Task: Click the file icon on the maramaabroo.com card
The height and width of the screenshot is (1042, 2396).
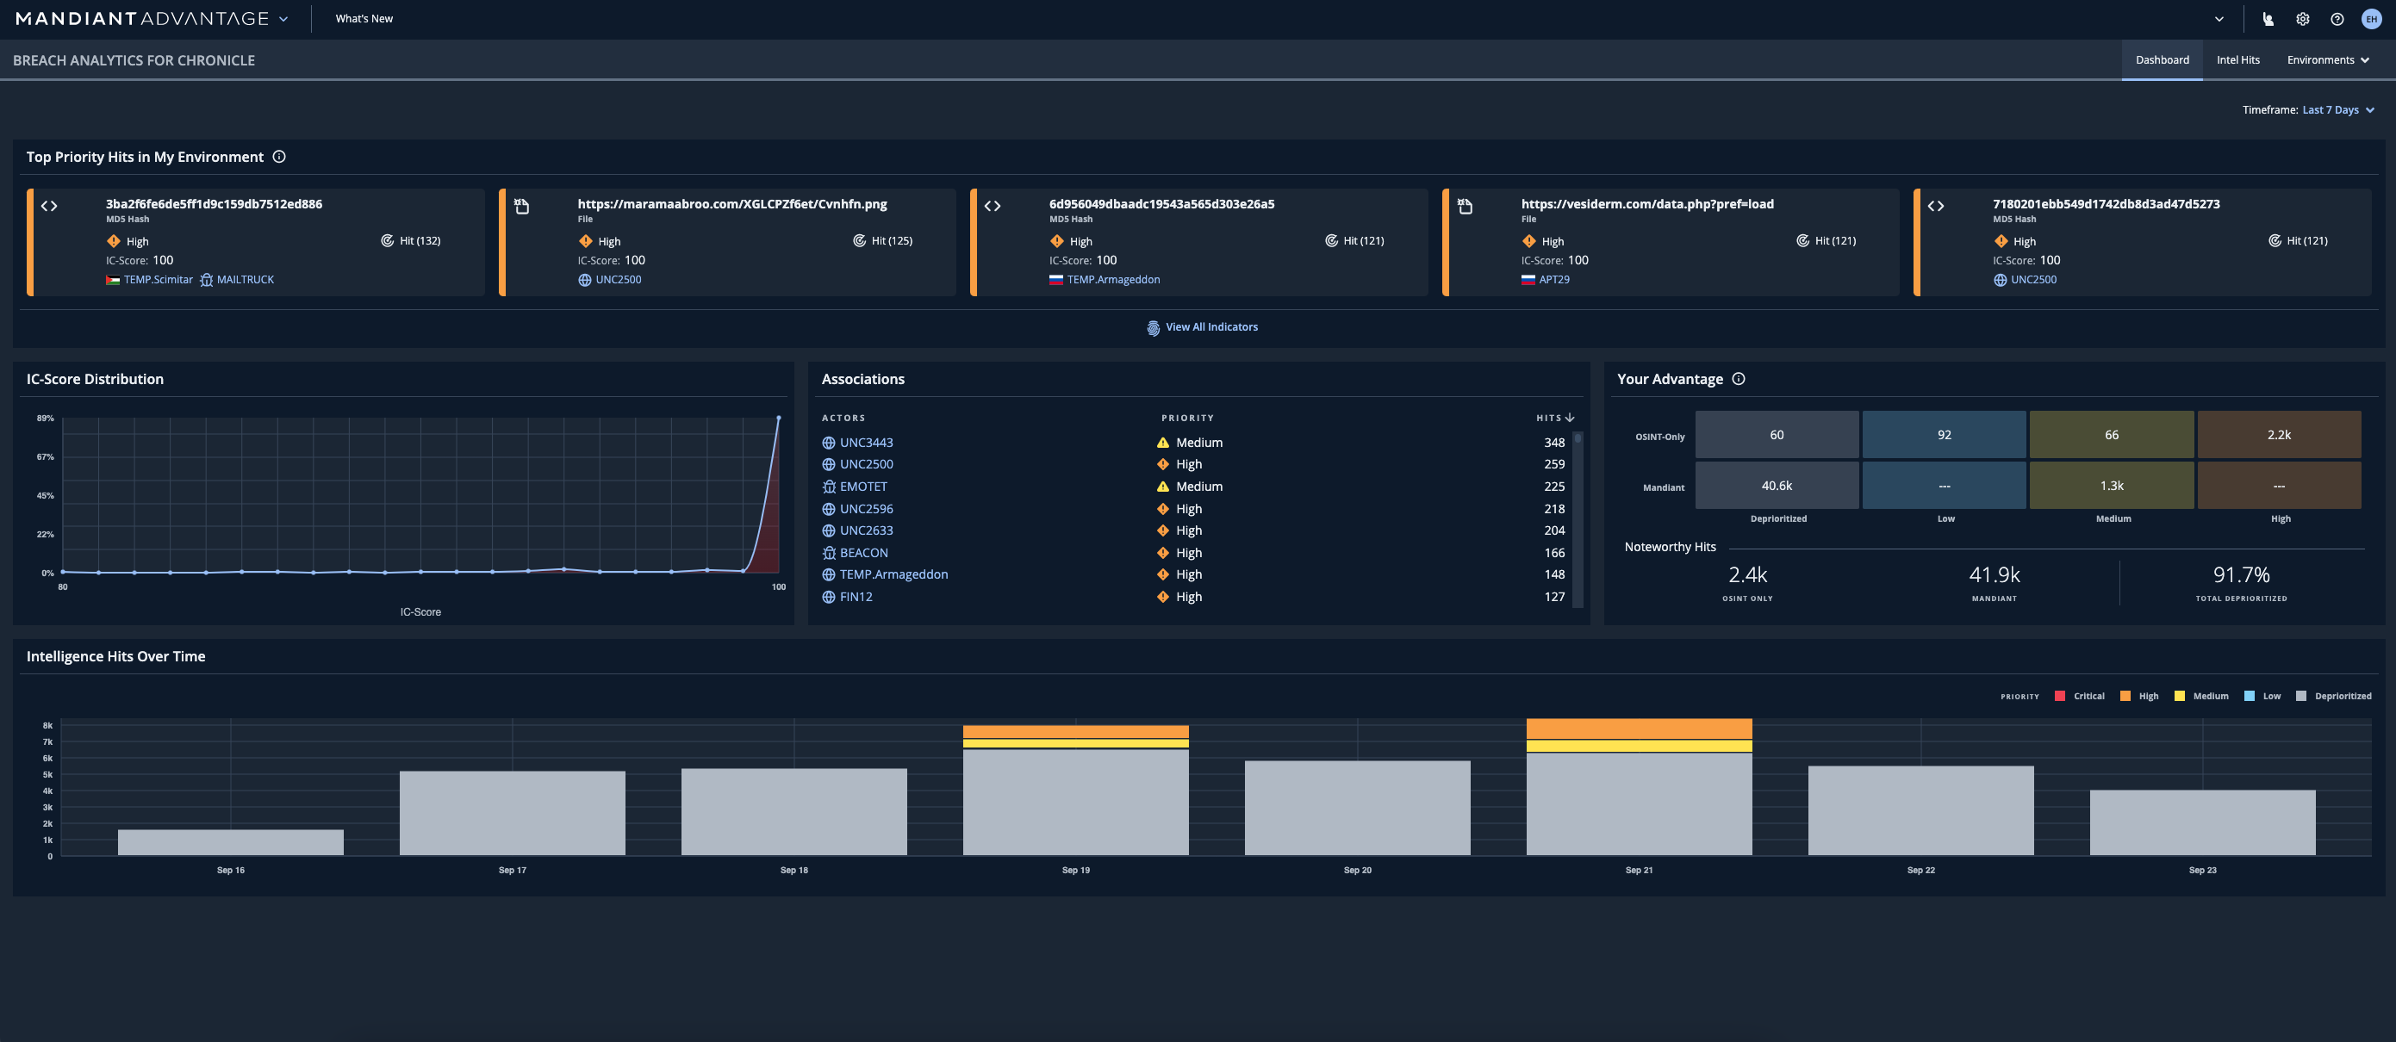Action: pos(522,207)
